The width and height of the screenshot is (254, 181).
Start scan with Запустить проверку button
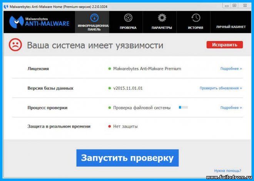pos(127,158)
